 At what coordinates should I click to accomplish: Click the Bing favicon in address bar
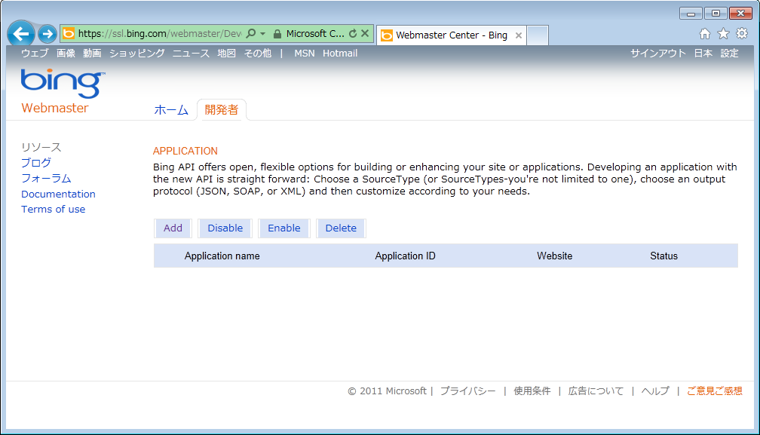(x=69, y=33)
